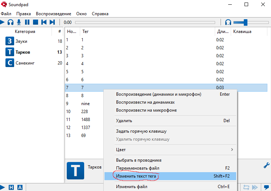The height and width of the screenshot is (191, 271).
Task: Click the headphones volume icon near slider
Action: pos(228,22)
